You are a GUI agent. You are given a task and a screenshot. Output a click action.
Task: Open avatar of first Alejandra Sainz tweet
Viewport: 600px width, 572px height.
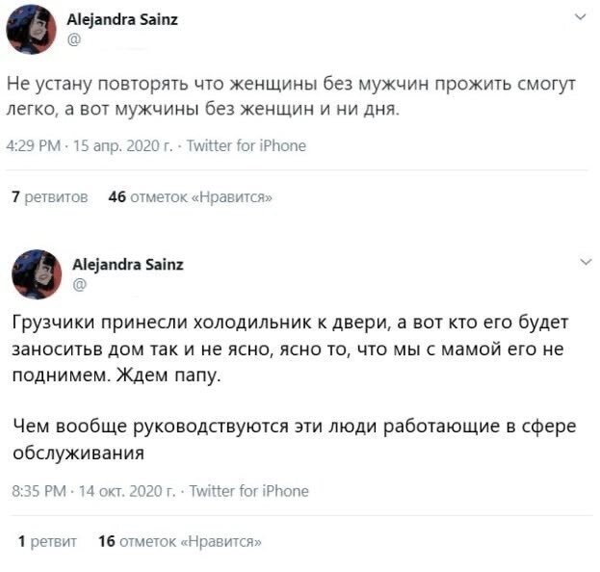[31, 30]
